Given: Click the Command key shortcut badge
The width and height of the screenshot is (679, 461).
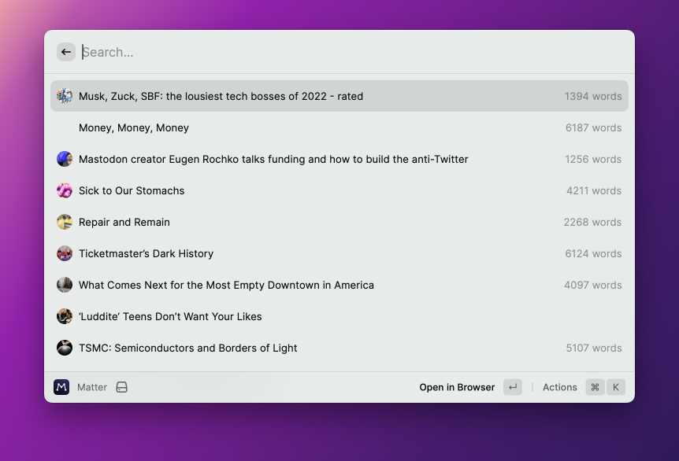Looking at the screenshot, I should click(595, 387).
